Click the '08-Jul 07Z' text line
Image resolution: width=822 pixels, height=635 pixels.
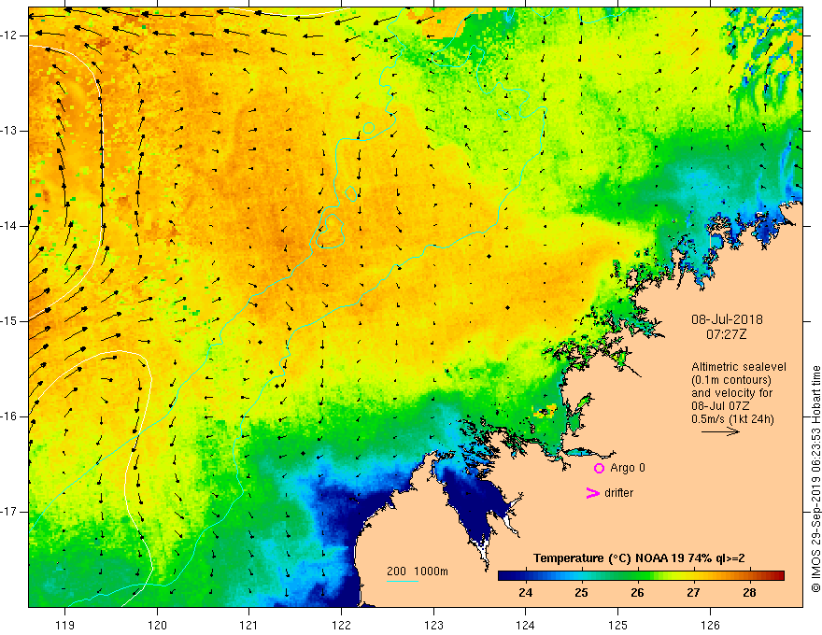720,406
